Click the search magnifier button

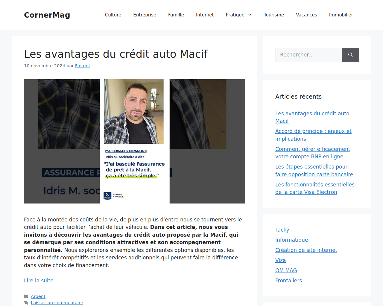pyautogui.click(x=350, y=55)
